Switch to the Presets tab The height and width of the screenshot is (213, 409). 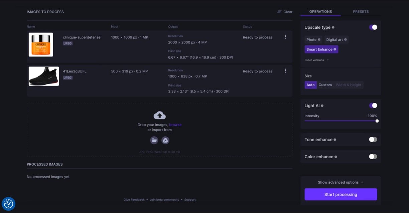(x=361, y=12)
